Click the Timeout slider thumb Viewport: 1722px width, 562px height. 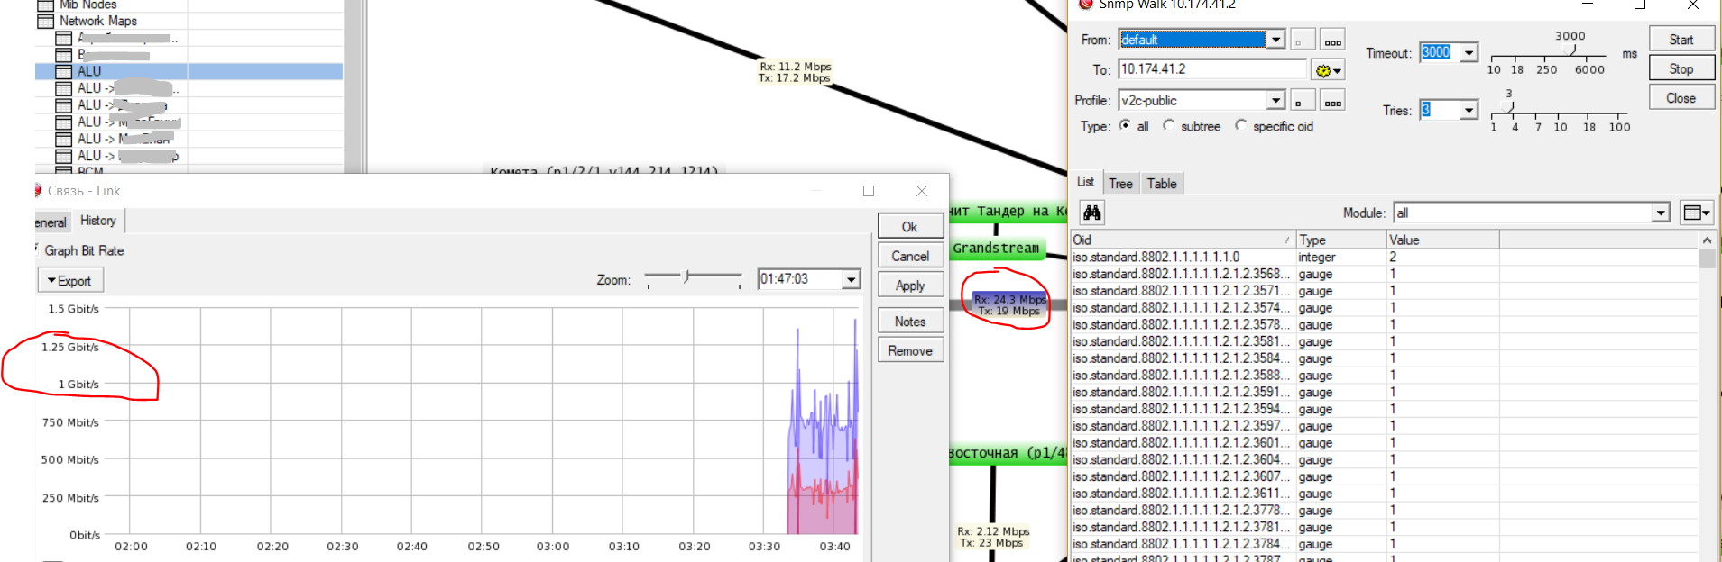pyautogui.click(x=1570, y=50)
